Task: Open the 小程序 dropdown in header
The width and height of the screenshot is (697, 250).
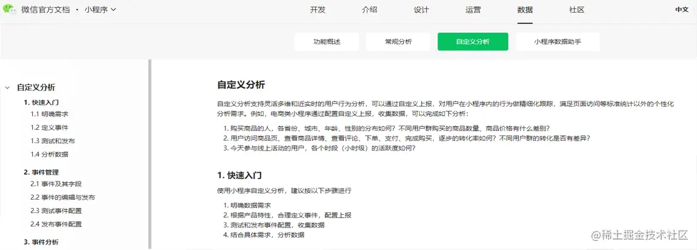Action: click(x=100, y=9)
